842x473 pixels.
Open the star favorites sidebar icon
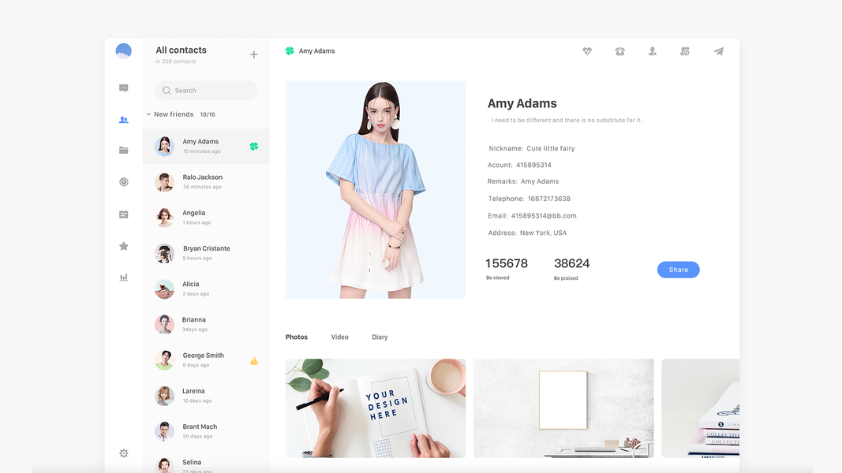click(x=124, y=246)
